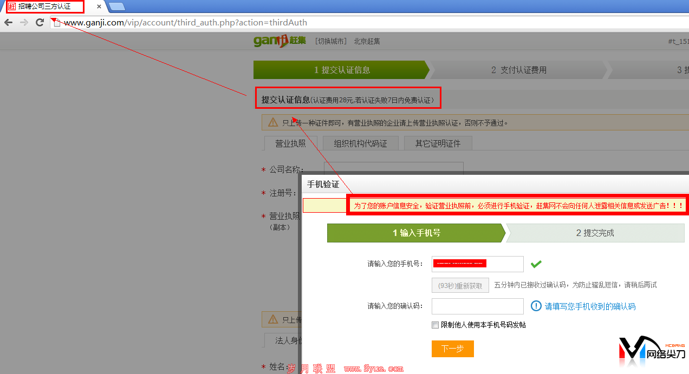The width and height of the screenshot is (689, 374).
Task: Close the 招聘公司三方认证 browser tab
Action: 99,6
